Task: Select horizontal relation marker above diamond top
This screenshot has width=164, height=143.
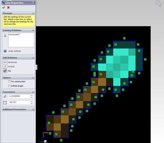Action: point(124,38)
